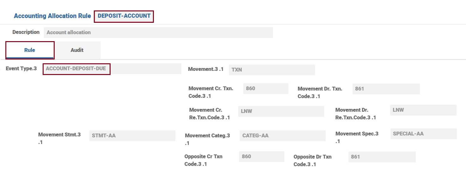Open the Audit tab
This screenshot has height=175, width=466.
tap(77, 50)
